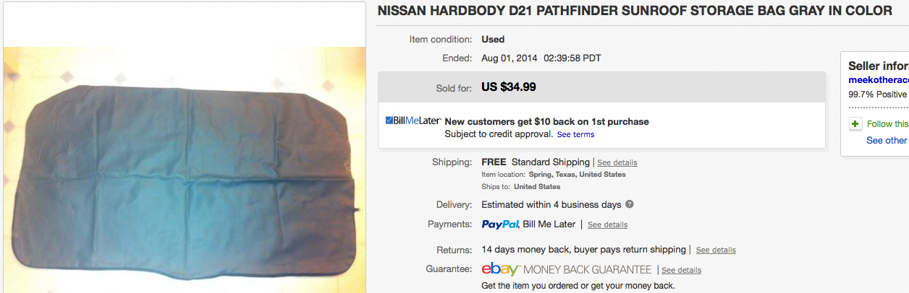Open the See other items link
909x293 pixels.
(887, 141)
